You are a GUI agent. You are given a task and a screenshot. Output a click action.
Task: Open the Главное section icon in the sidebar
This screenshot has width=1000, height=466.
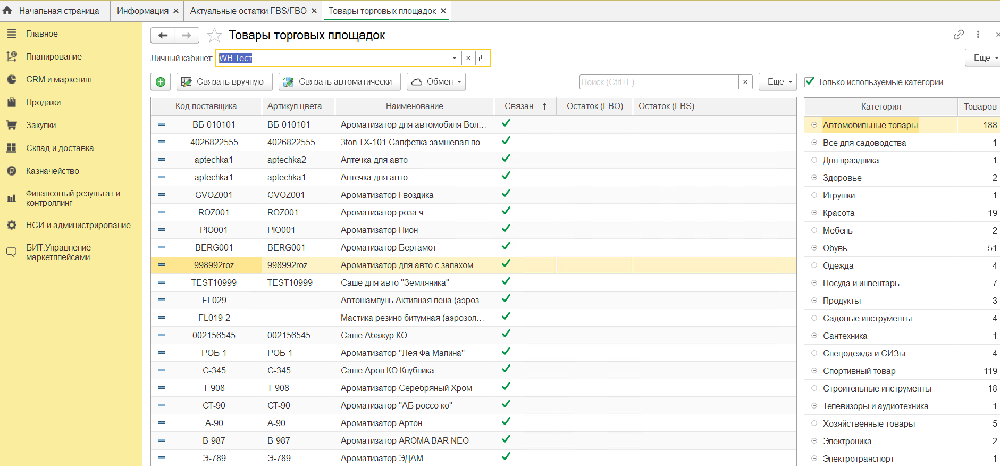[x=11, y=34]
